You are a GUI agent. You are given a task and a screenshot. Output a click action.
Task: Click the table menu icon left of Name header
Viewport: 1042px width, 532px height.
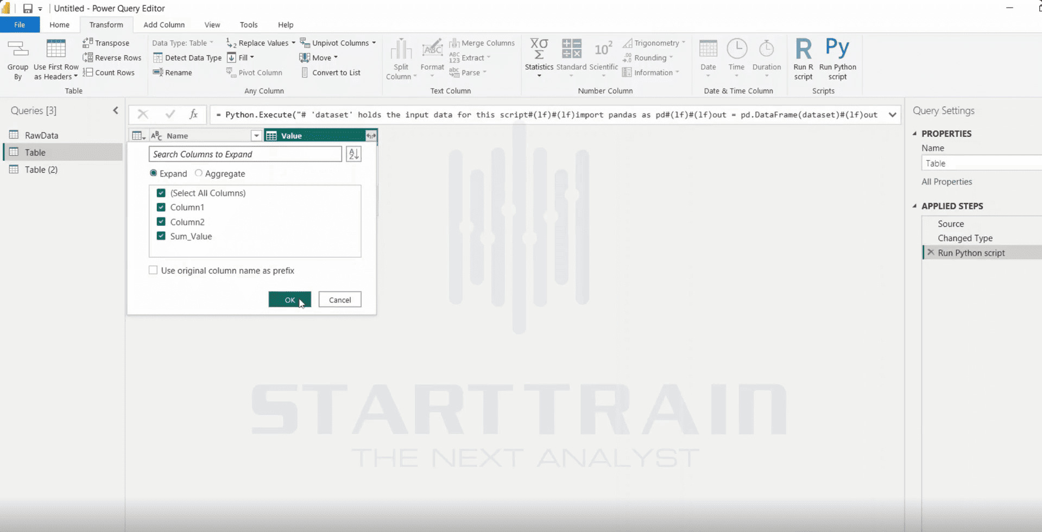139,136
